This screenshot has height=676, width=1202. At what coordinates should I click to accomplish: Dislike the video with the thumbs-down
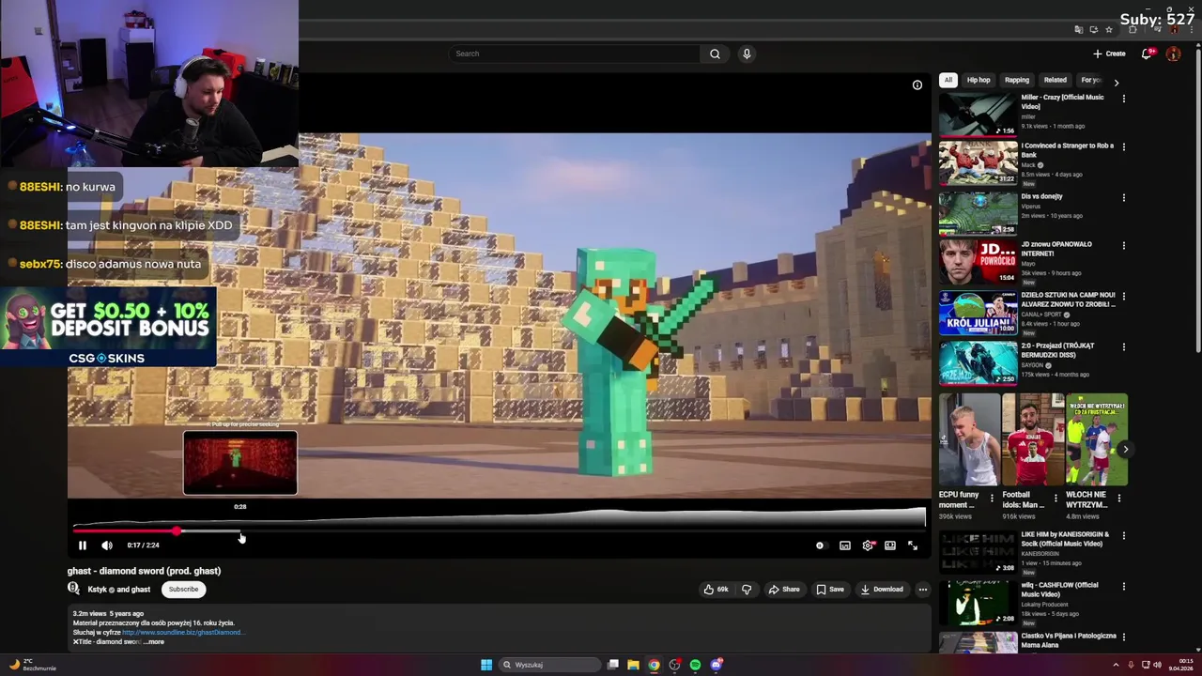click(x=747, y=590)
